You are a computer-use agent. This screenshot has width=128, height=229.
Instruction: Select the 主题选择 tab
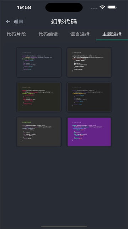click(x=112, y=34)
